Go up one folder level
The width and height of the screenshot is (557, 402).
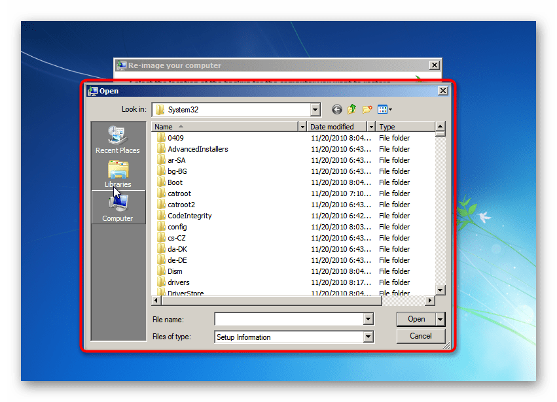point(352,110)
